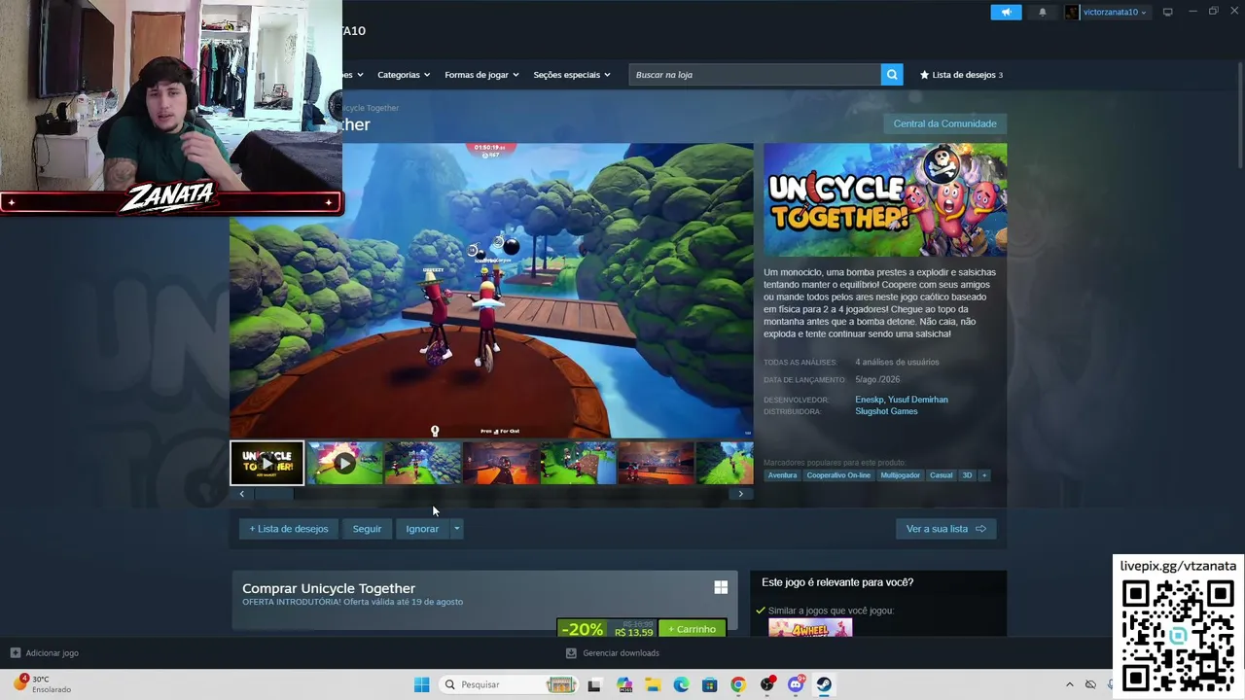Click the victorzanata10 profile avatar

coord(1072,12)
